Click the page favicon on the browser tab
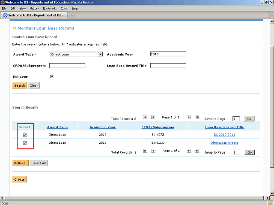The height and width of the screenshot is (206, 274). click(5, 15)
